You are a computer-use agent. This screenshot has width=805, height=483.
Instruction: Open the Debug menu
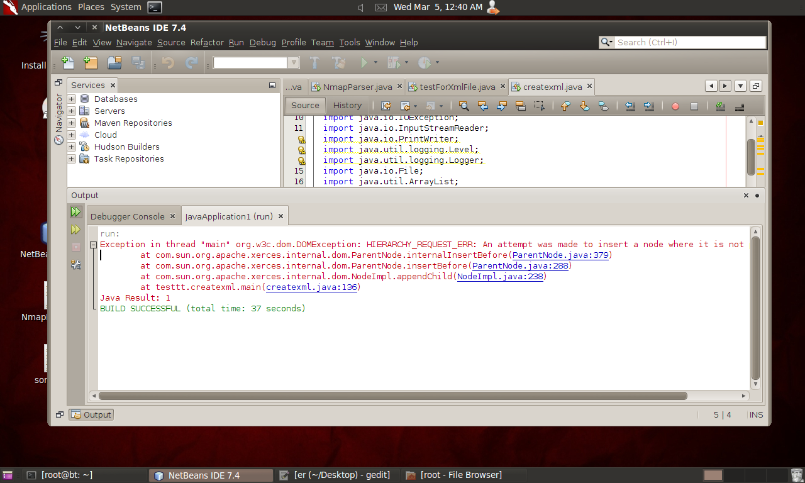coord(262,42)
